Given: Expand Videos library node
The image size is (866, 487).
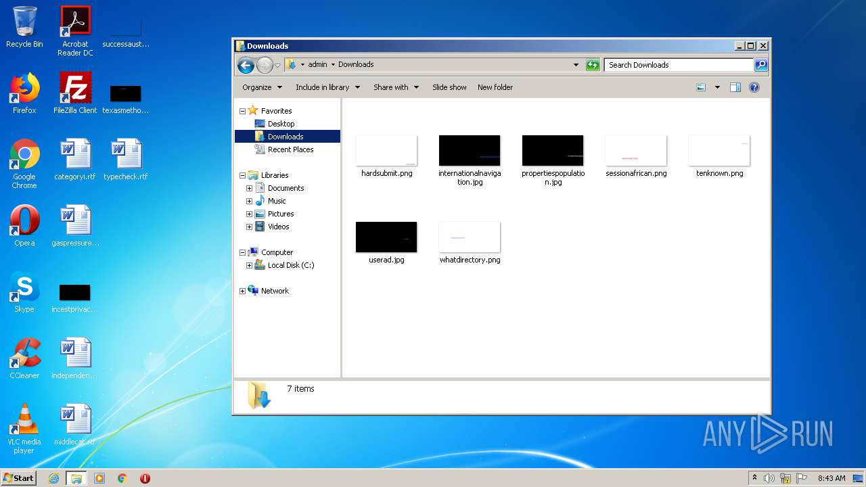Looking at the screenshot, I should (249, 227).
